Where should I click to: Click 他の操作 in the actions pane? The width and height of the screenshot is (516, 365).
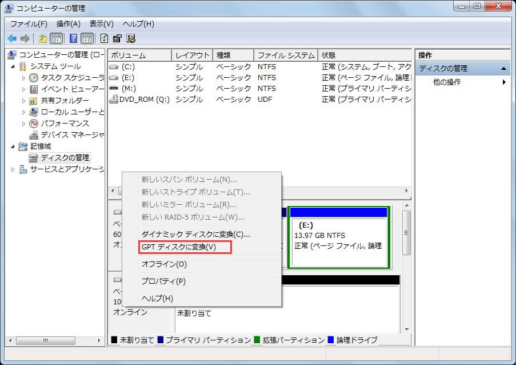pyautogui.click(x=447, y=82)
